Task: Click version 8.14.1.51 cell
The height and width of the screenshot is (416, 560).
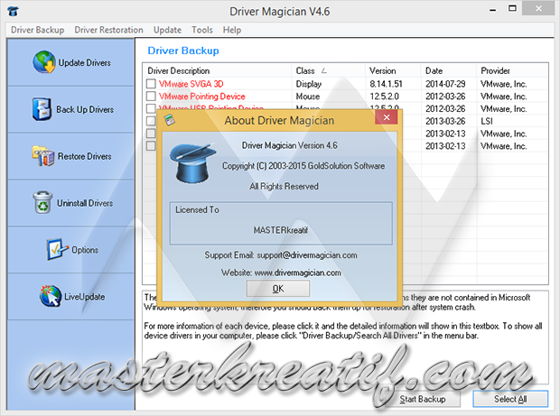Action: click(386, 84)
